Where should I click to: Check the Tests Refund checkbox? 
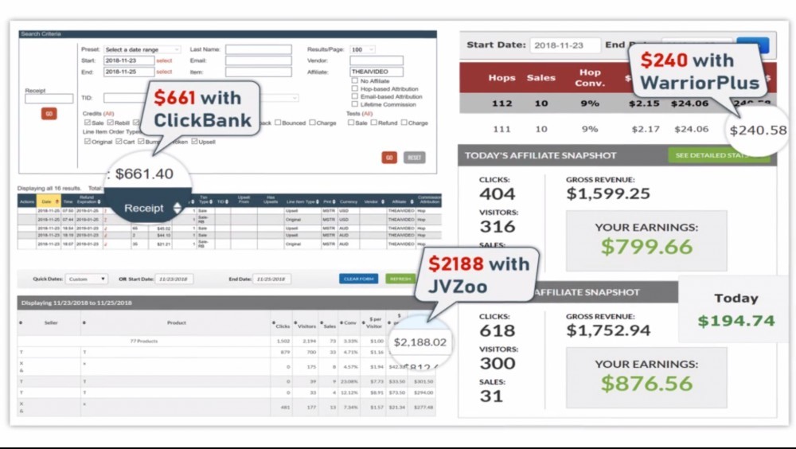373,123
